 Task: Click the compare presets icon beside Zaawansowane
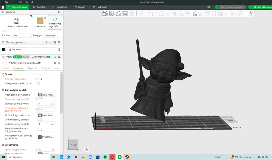(x=59, y=57)
